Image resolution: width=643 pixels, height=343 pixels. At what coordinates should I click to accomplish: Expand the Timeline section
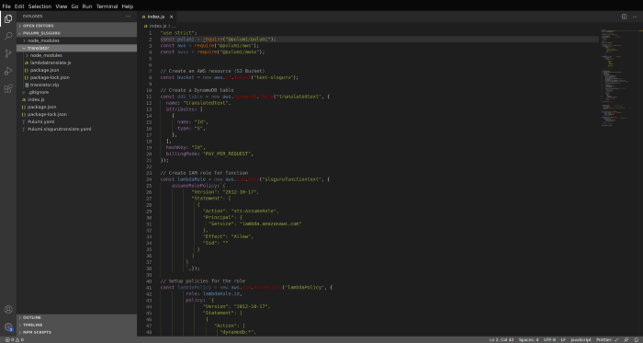click(x=76, y=325)
